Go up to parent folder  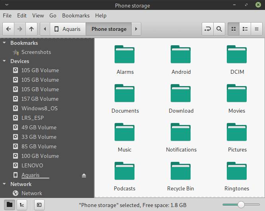[32, 29]
